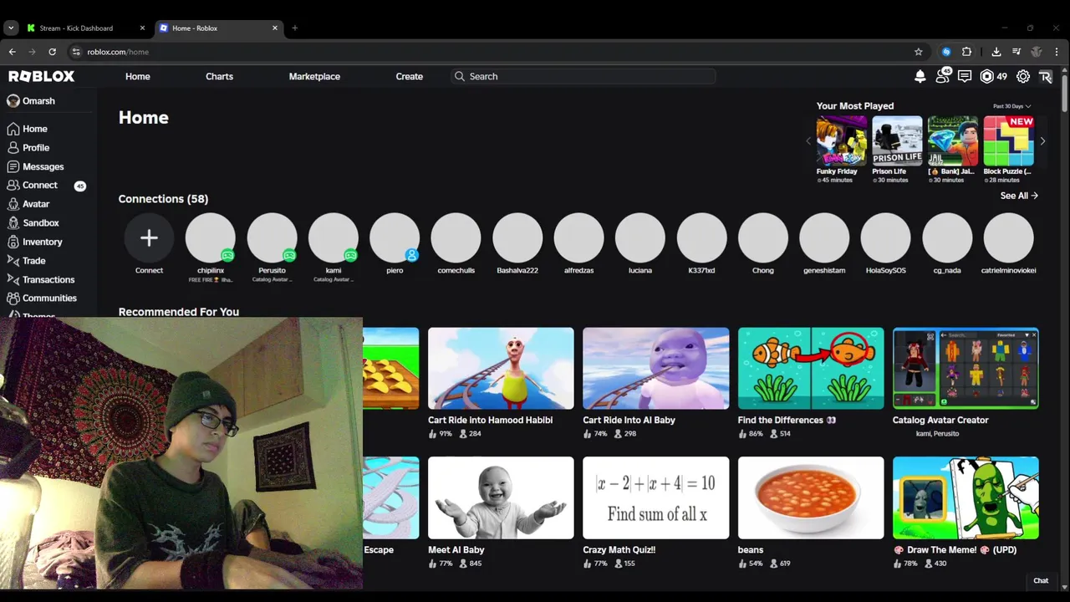Show previous Most Played games arrow
This screenshot has height=602, width=1070.
pos(808,141)
